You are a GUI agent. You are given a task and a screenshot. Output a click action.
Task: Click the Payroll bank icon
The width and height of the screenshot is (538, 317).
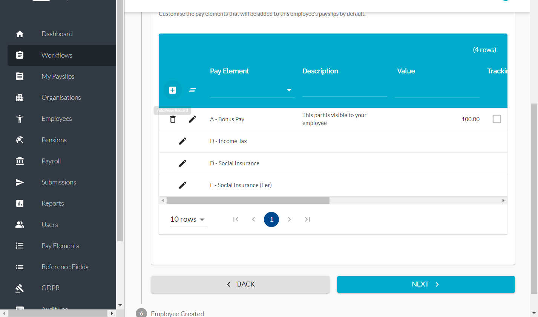tap(20, 161)
